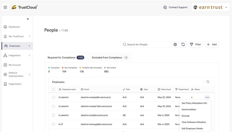Sort by Date joined column header
This screenshot has height=132, width=232.
point(164,89)
